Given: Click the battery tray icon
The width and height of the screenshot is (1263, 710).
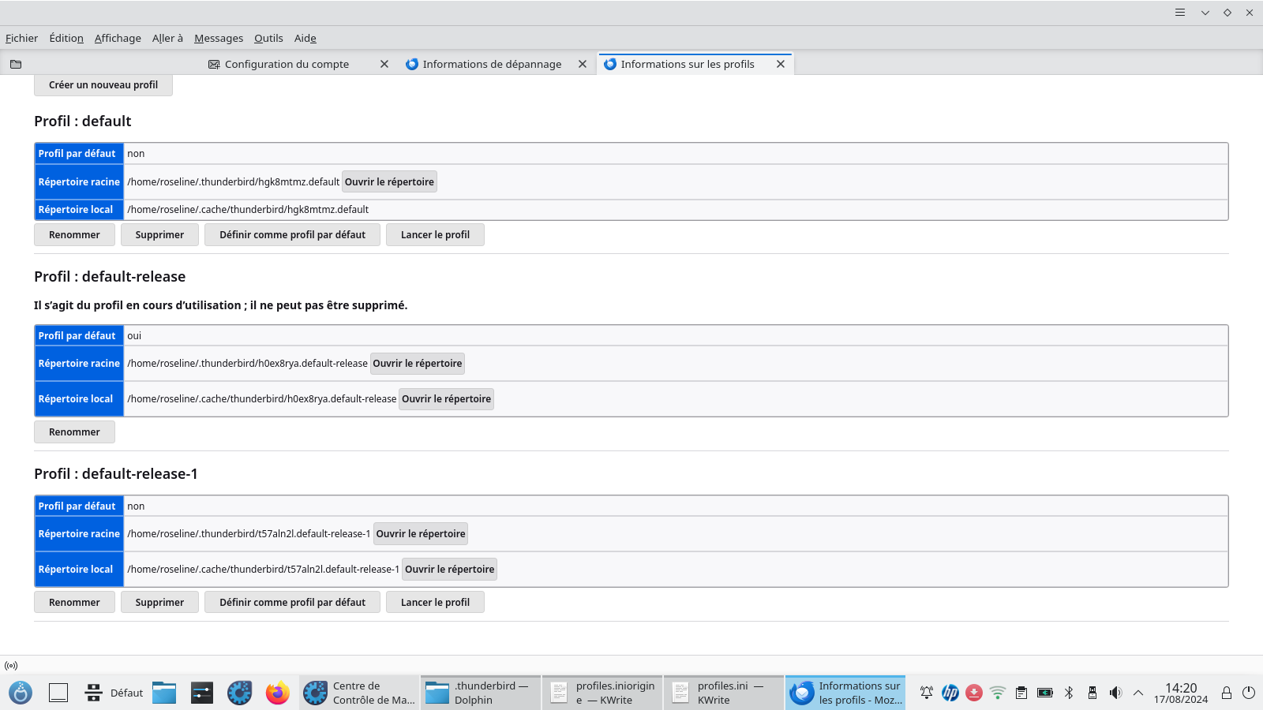Looking at the screenshot, I should click(x=1045, y=693).
